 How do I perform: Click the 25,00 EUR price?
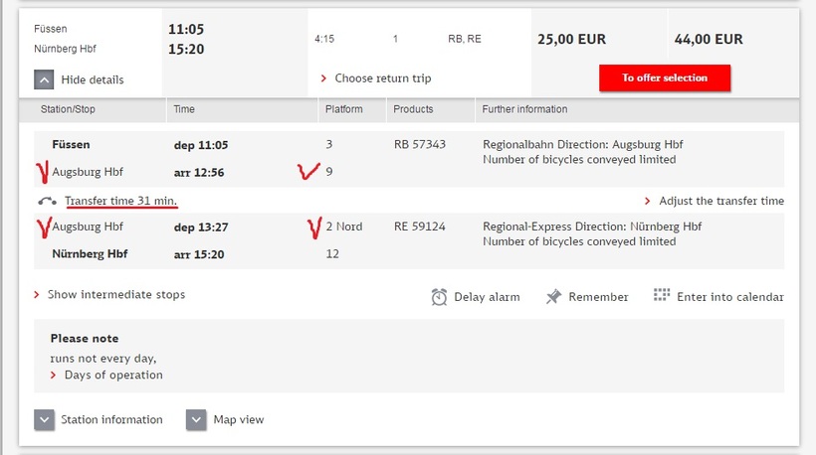tap(571, 40)
